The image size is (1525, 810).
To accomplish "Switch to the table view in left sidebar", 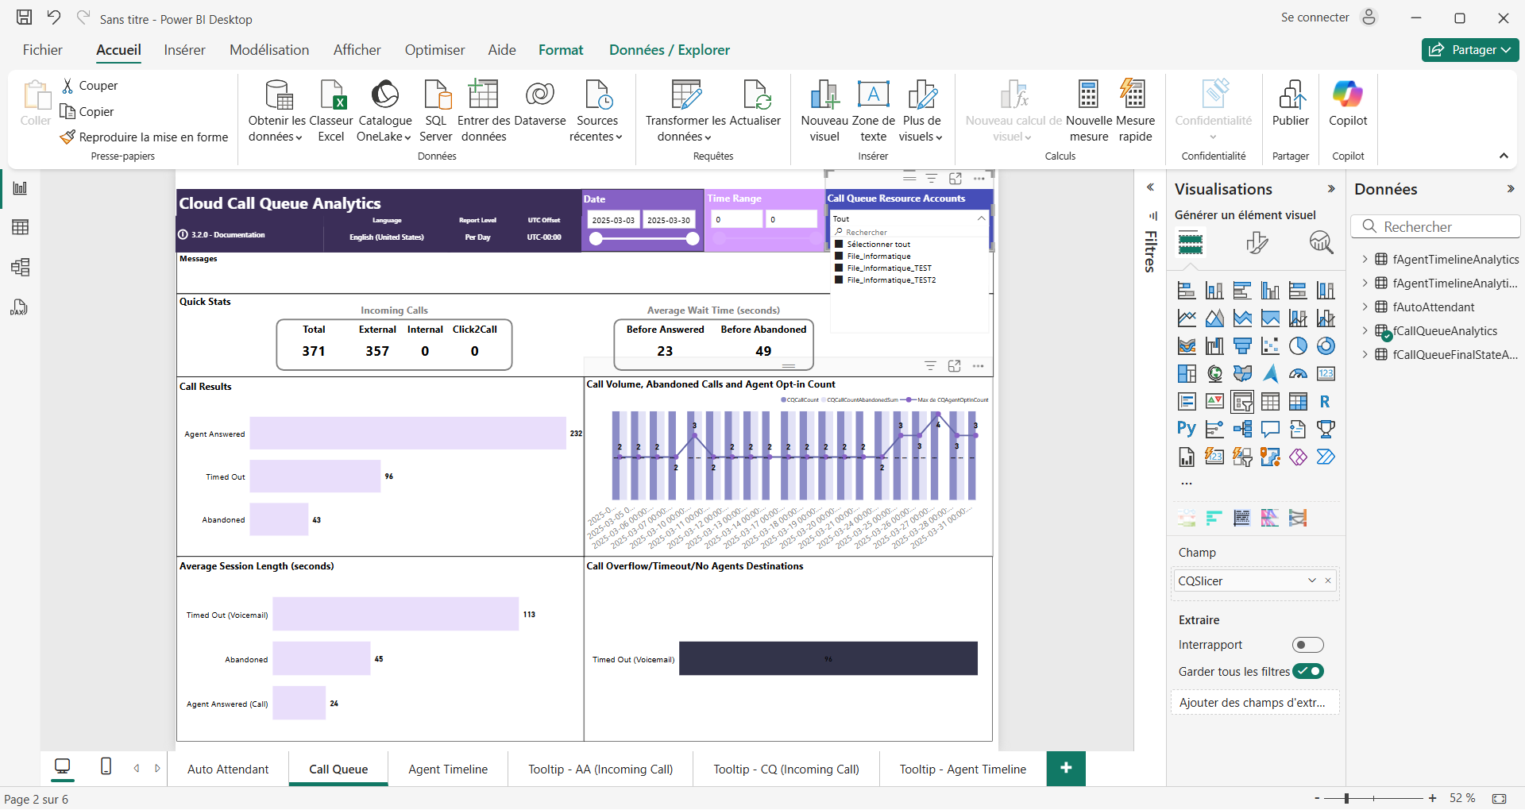I will click(21, 227).
